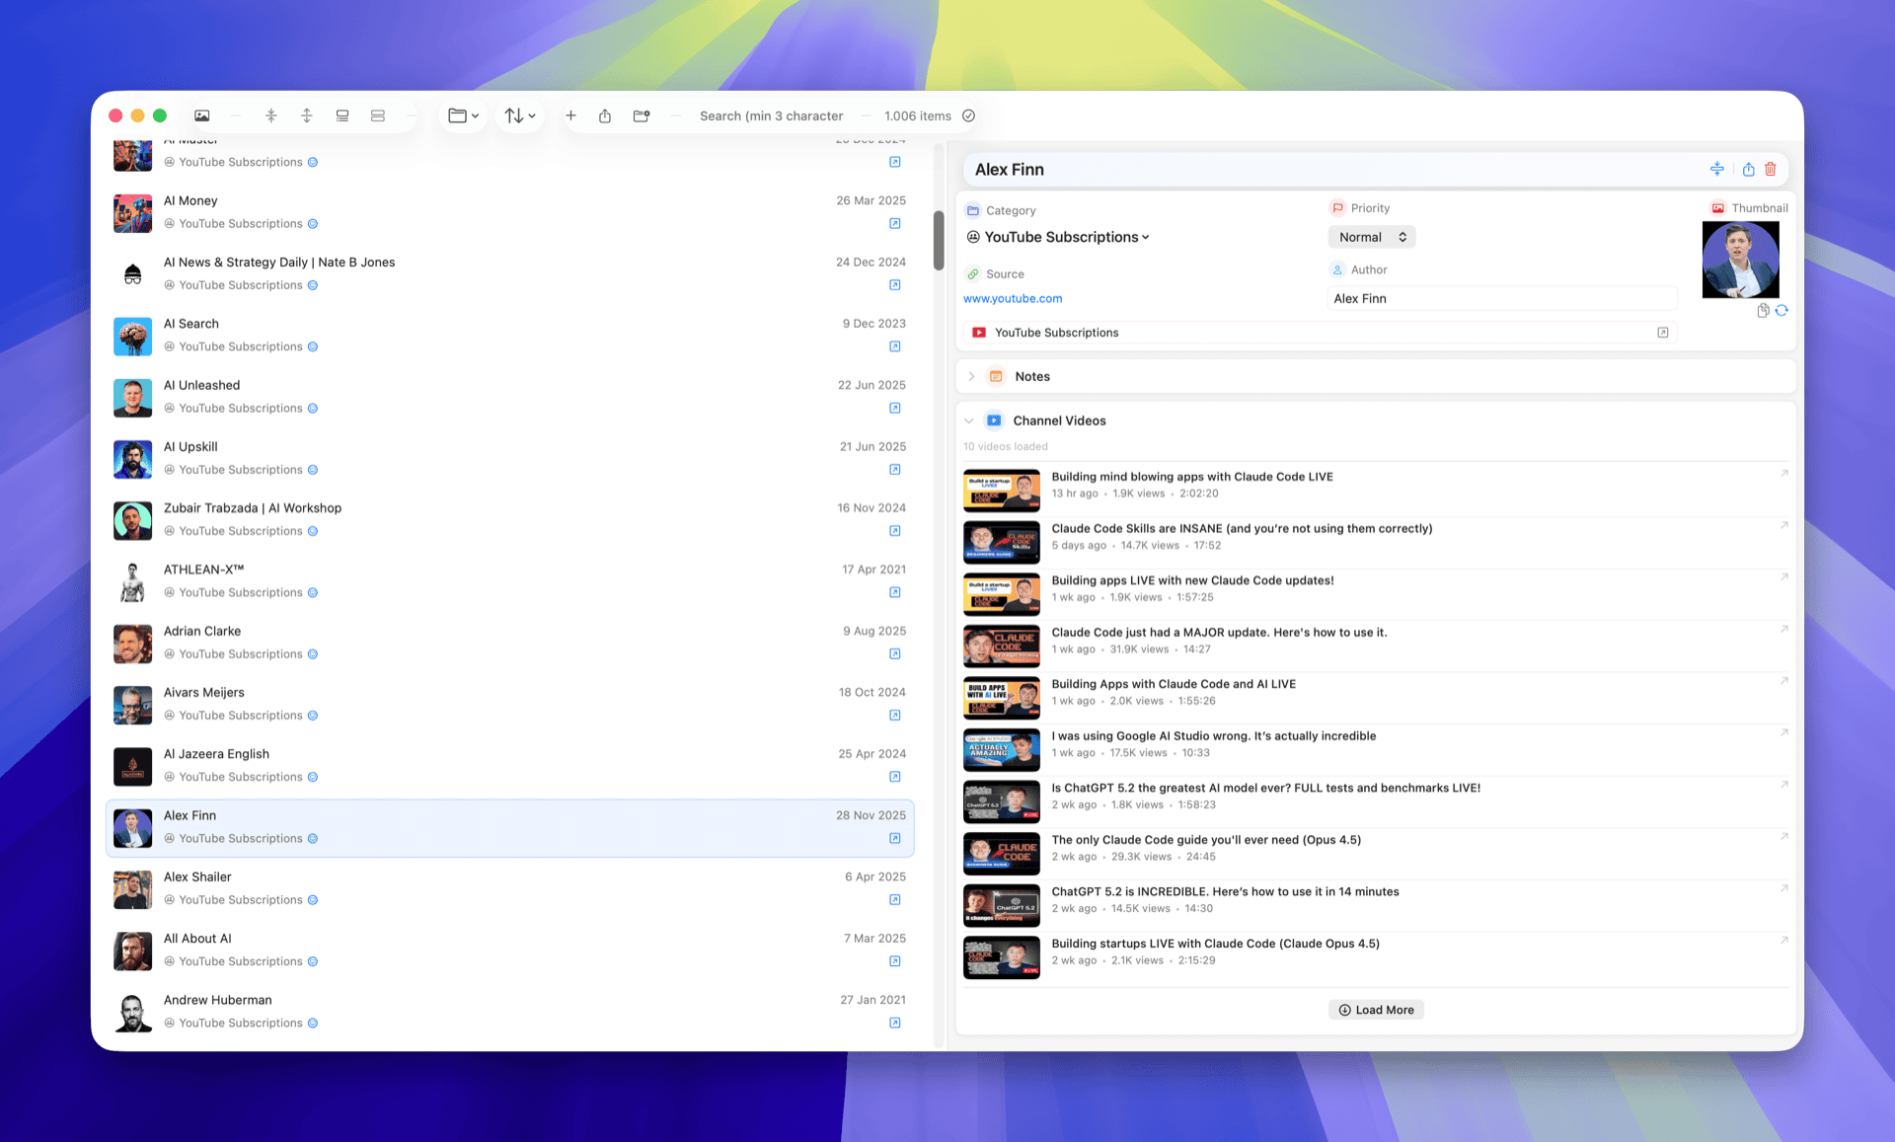
Task: Click the paste thumbnail clipboard icon
Action: pyautogui.click(x=1763, y=310)
